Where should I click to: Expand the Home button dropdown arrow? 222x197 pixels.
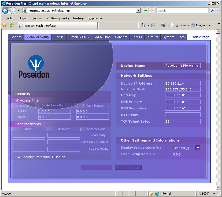click(148, 25)
